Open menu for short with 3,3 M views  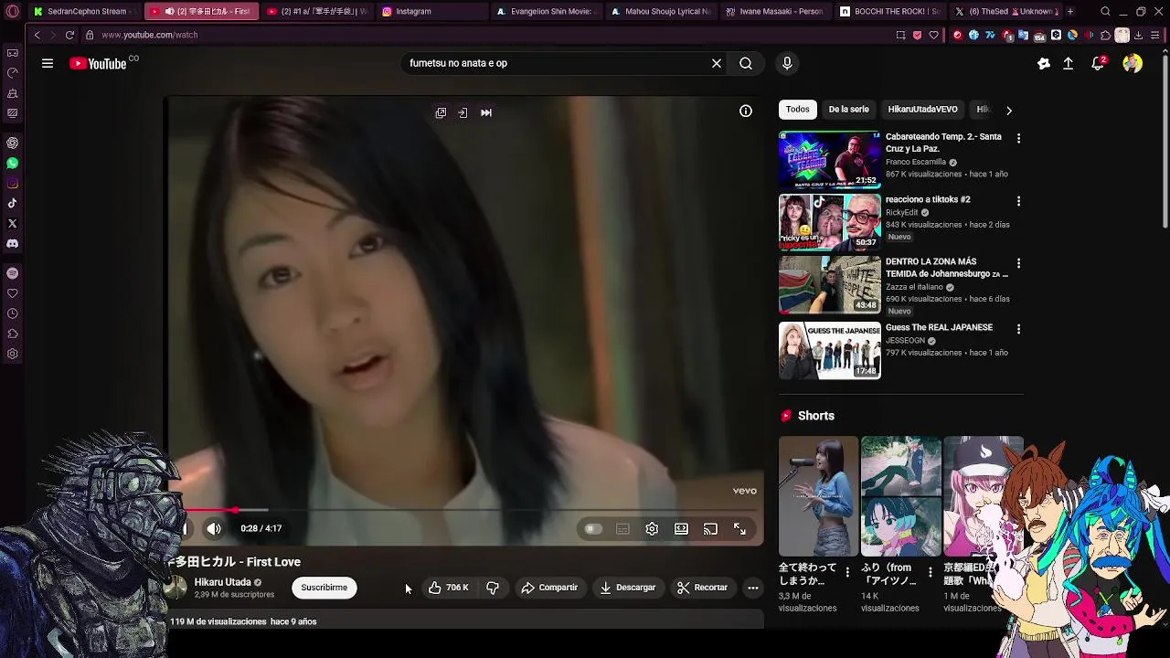pos(847,573)
